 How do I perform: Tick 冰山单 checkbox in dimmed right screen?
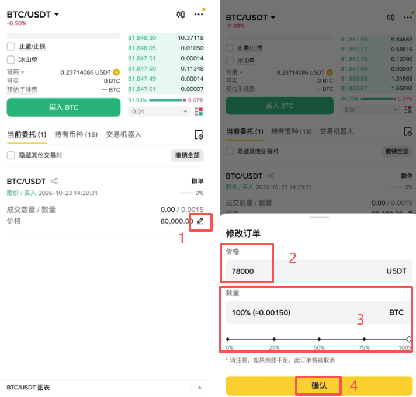pos(230,60)
